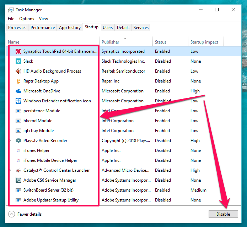Click the persistence Module icon

point(18,111)
